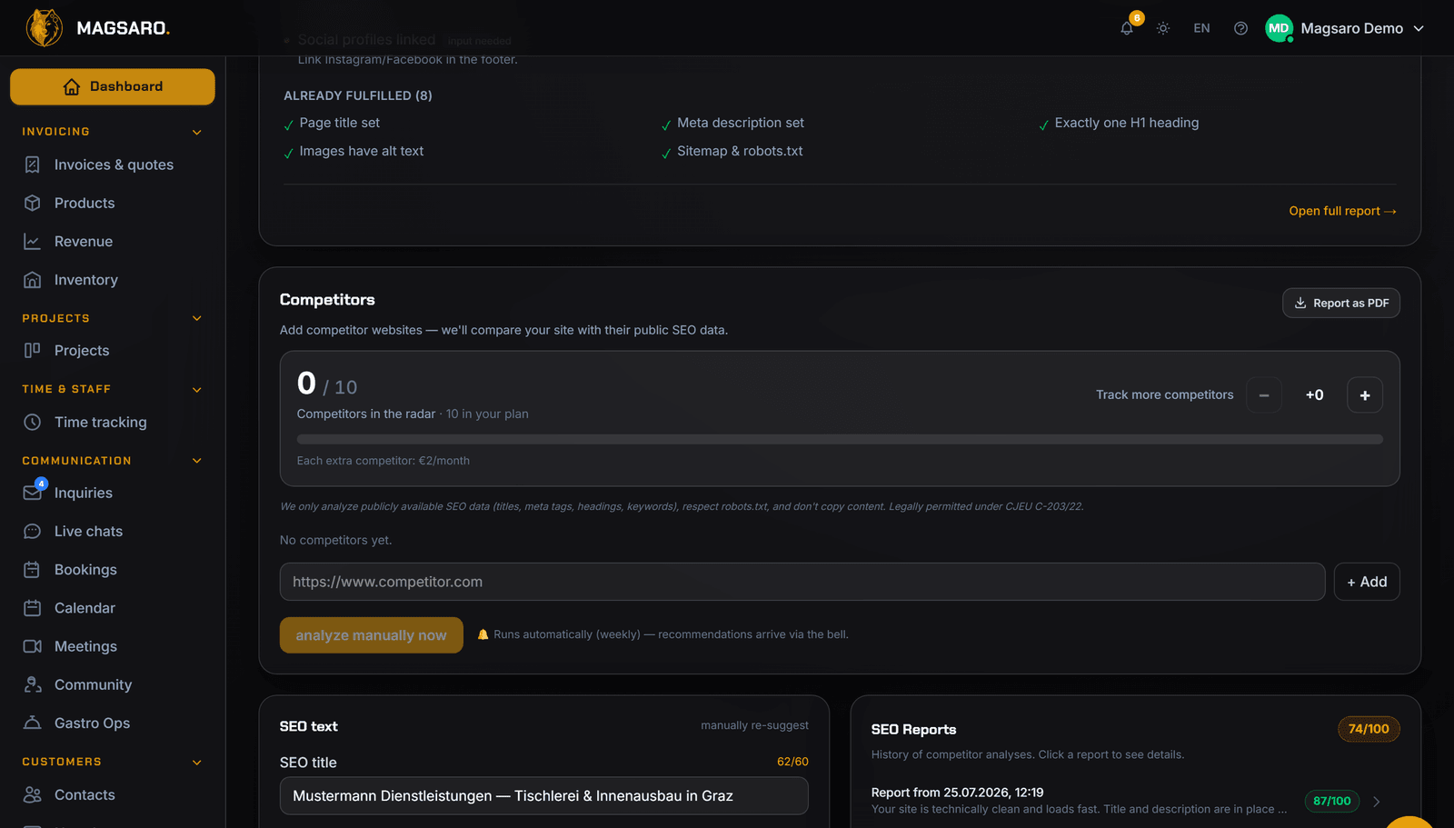Collapse the Time & Staff section
The height and width of the screenshot is (828, 1454).
point(197,389)
